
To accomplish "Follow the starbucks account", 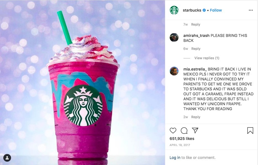I will [216, 10].
